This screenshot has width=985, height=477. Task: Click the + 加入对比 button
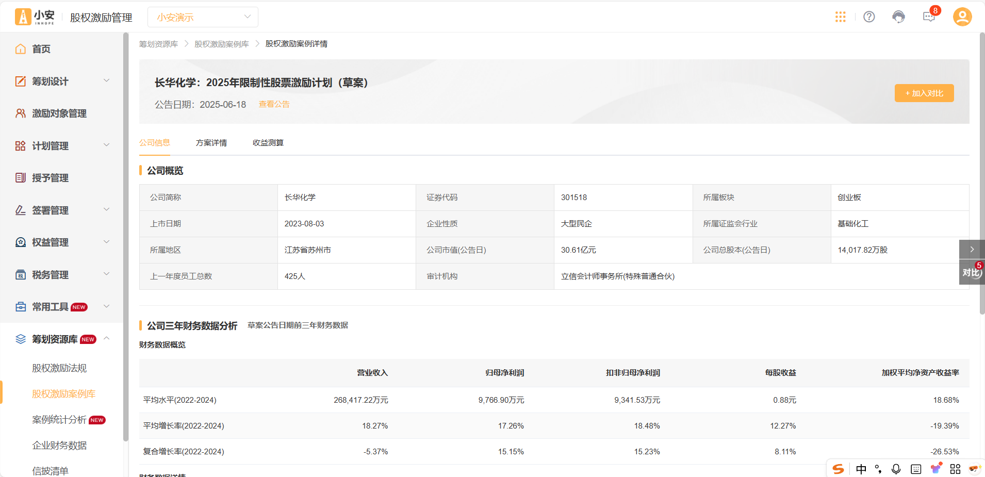(924, 93)
